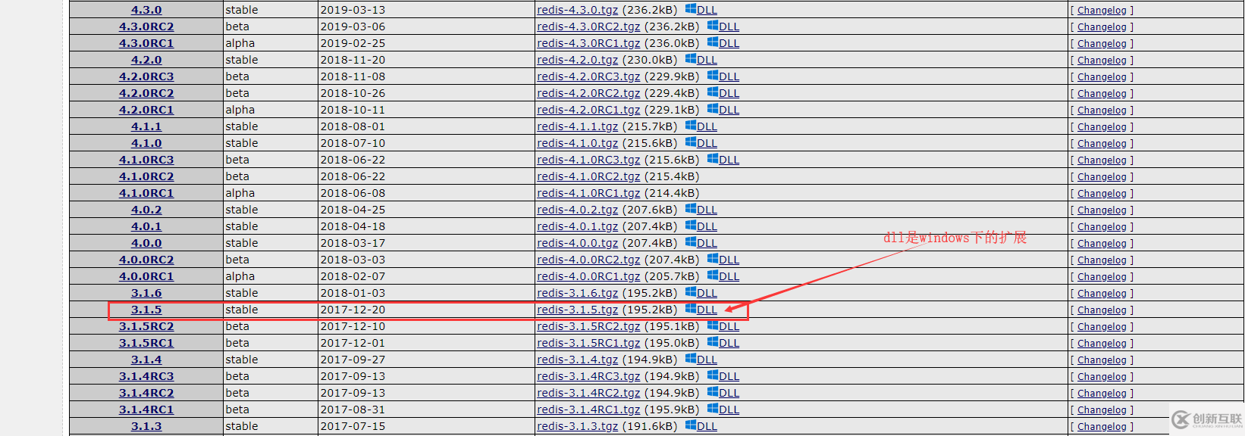Click the Windows DLL icon for redis-4.2.0RC1.tgz

(713, 109)
